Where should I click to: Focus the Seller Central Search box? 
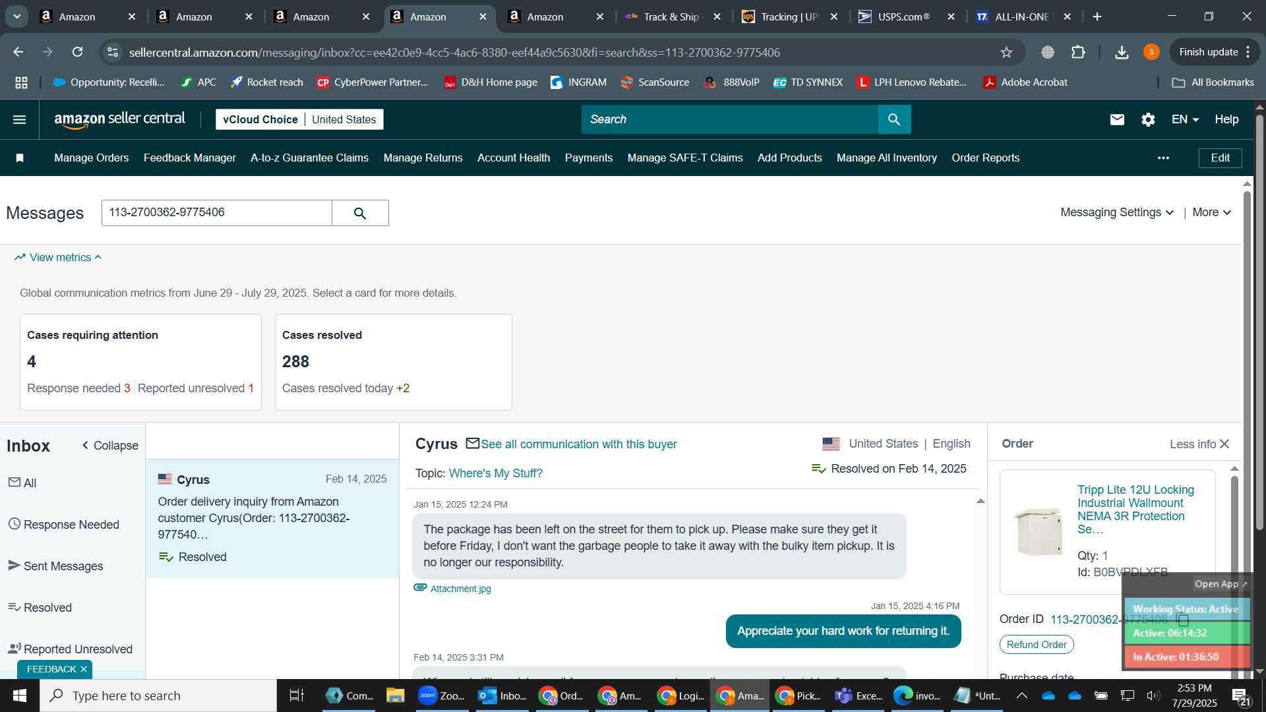(729, 119)
